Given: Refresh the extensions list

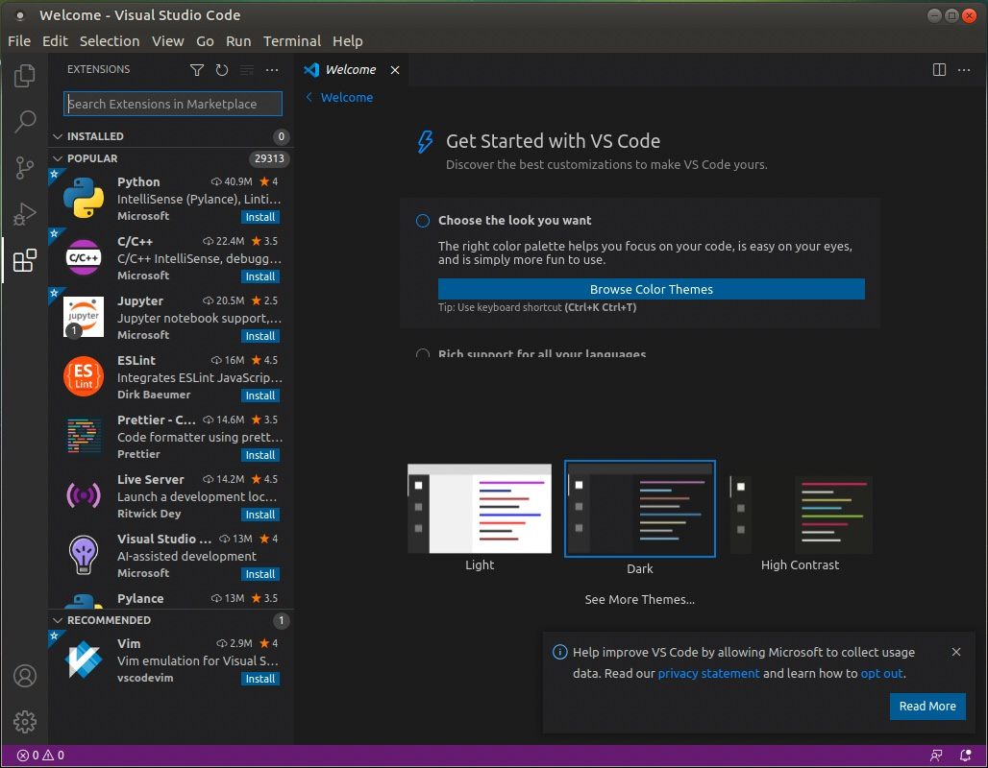Looking at the screenshot, I should tap(222, 70).
